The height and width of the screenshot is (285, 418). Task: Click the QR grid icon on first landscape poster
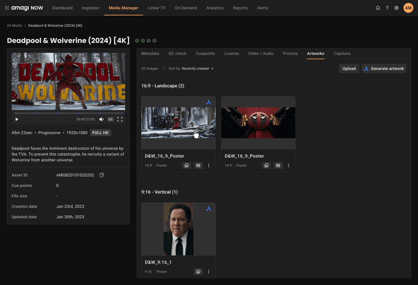pos(198,165)
